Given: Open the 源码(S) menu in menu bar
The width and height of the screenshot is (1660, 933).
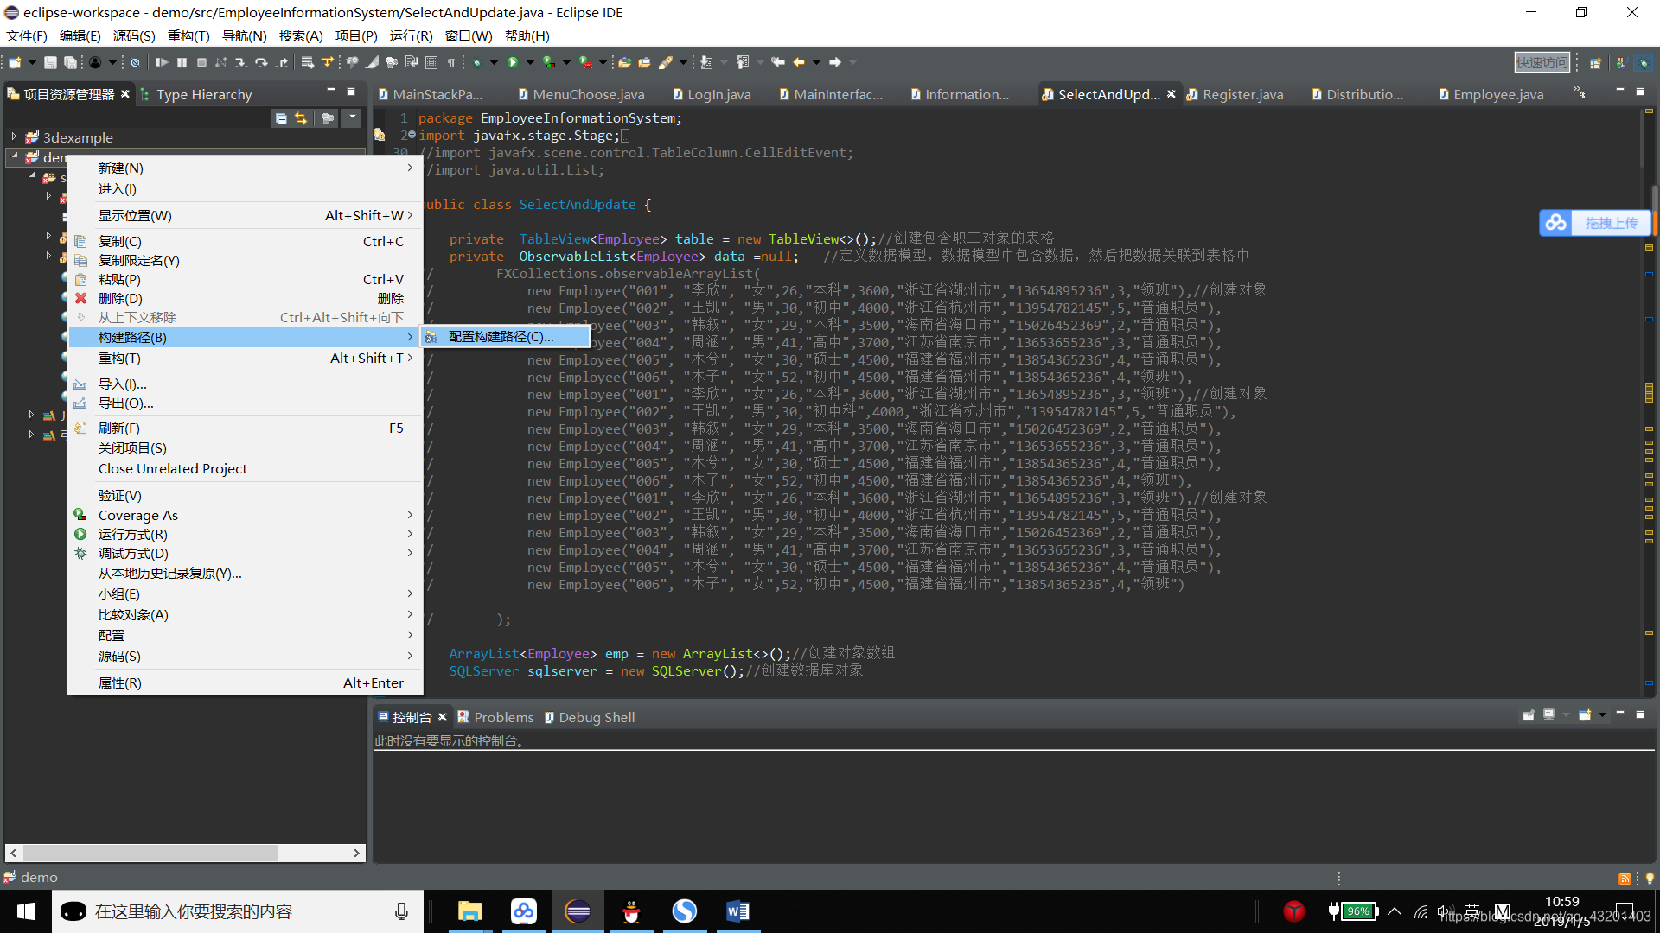Looking at the screenshot, I should (x=134, y=35).
